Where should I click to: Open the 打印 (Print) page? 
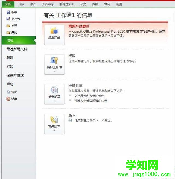tap(10, 67)
